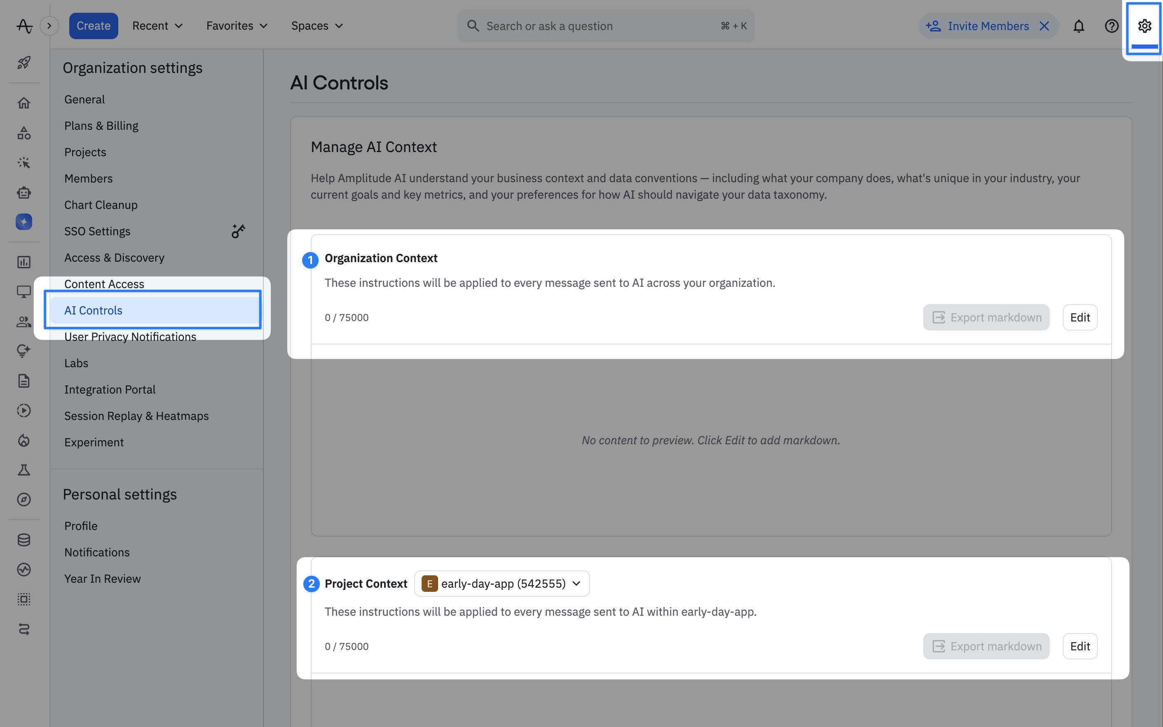Open Plans & Billing settings
Screen dimensions: 1163x727
tap(101, 125)
